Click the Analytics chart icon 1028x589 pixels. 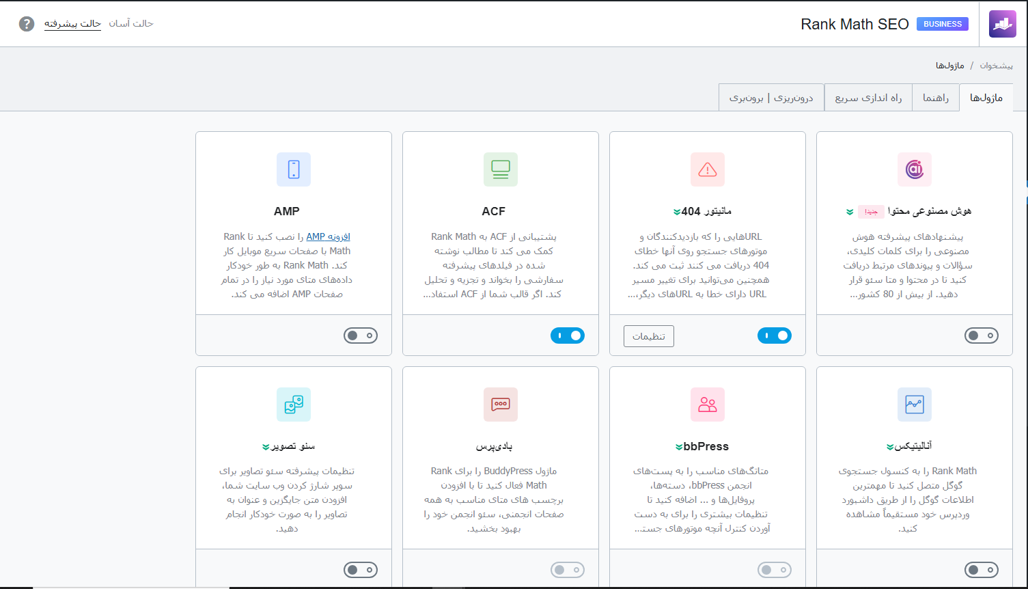click(x=914, y=404)
